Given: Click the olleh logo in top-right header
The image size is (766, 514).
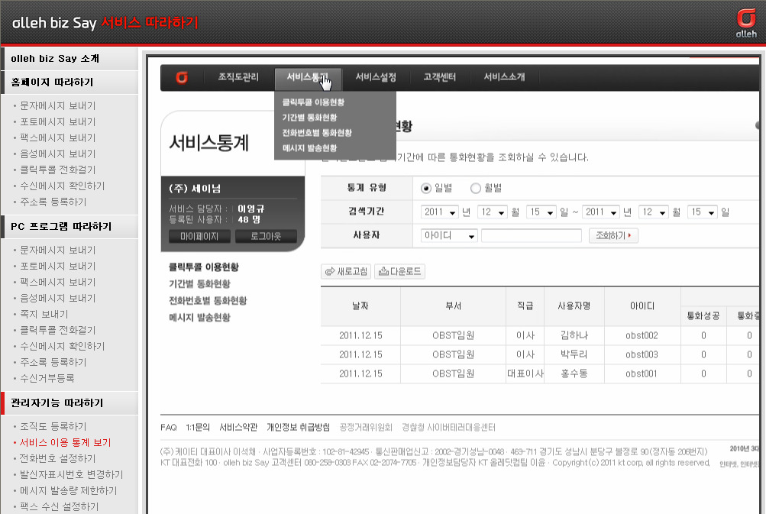Looking at the screenshot, I should pyautogui.click(x=746, y=23).
